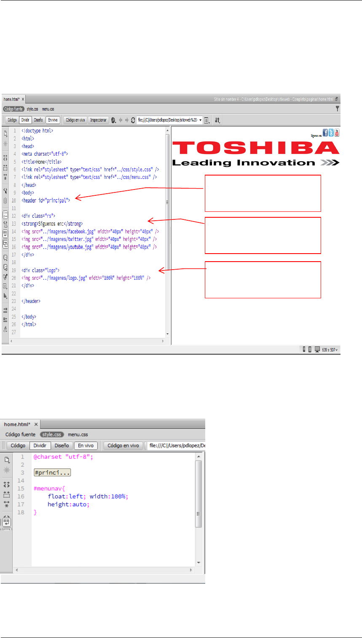This screenshot has height=638, width=362.
Task: Toggle Line Numbers in upper coding toolbar
Action: 6,214
